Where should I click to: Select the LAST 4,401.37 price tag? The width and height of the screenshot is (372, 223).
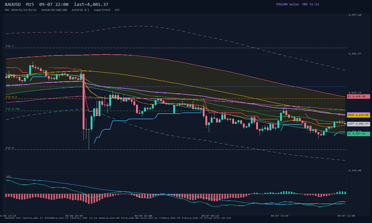click(358, 124)
